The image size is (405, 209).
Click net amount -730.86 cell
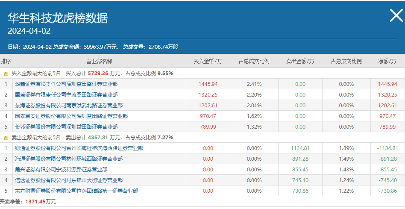point(387,191)
